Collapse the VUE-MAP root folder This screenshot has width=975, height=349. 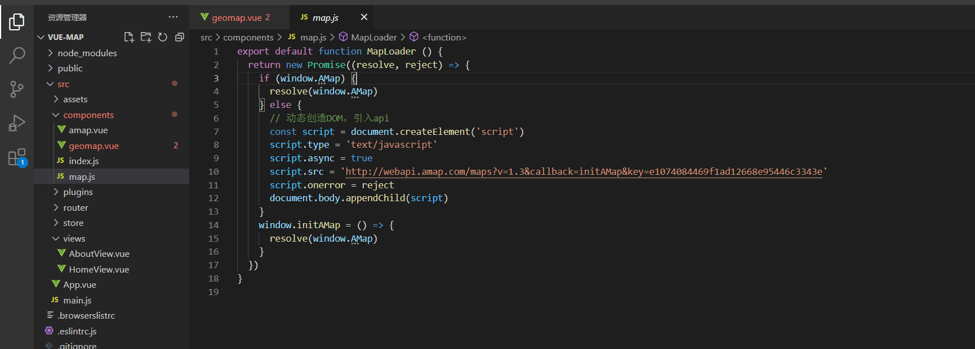(112, 37)
